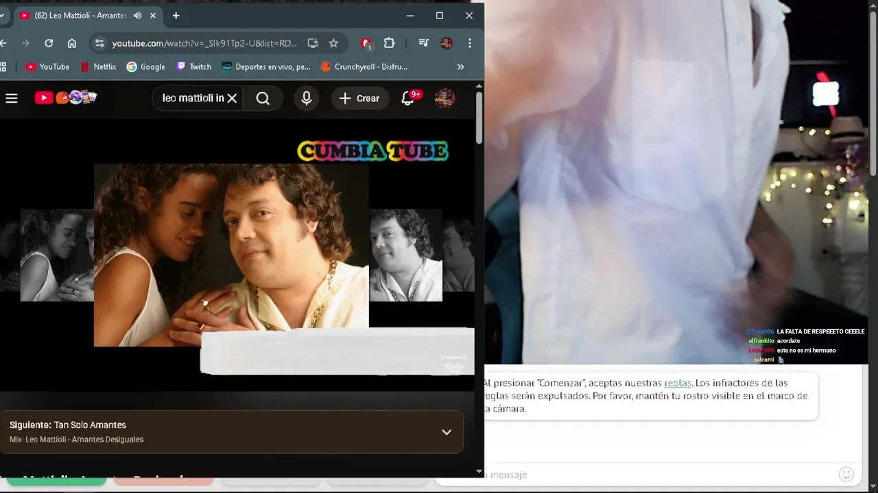Mute the tab via speaker icon

[x=138, y=15]
